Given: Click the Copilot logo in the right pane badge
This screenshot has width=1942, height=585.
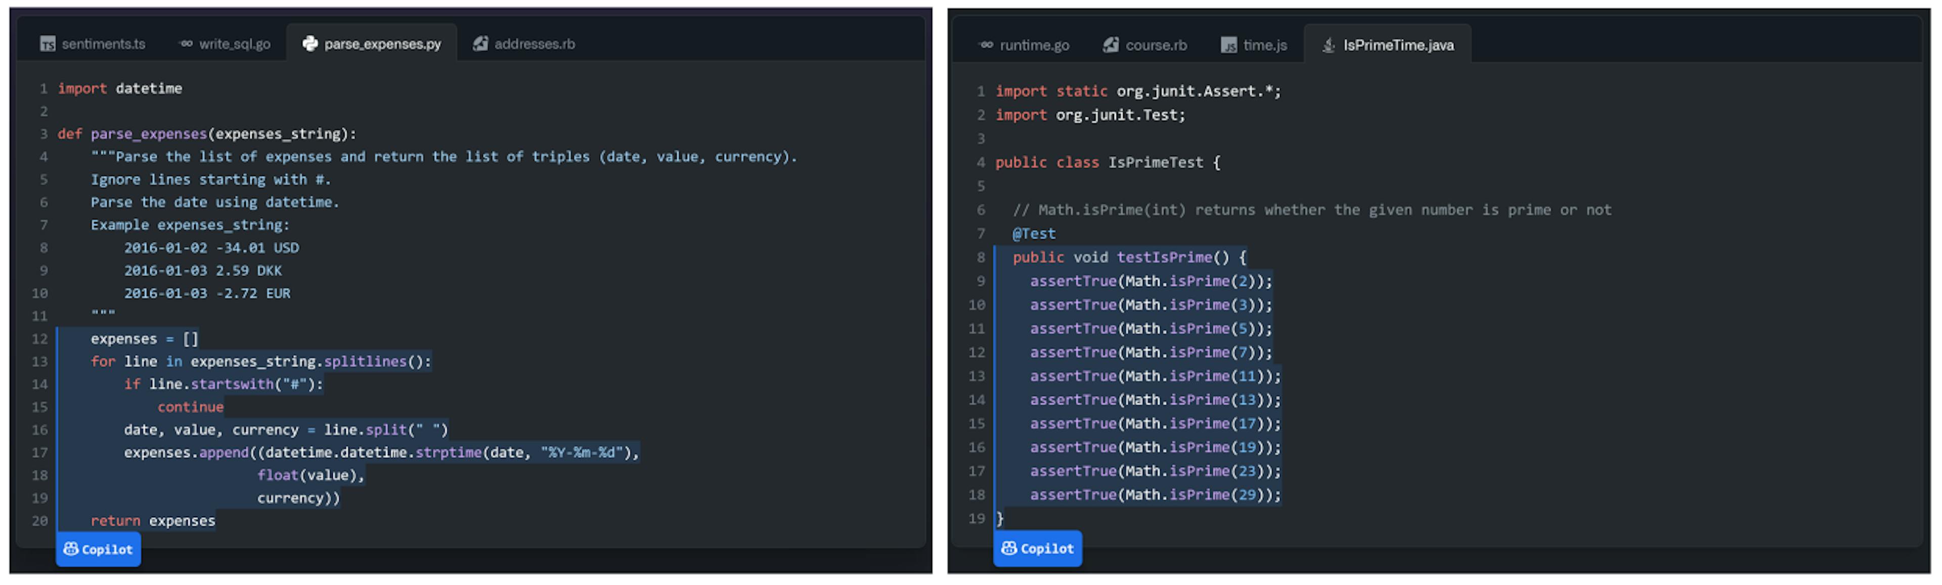Looking at the screenshot, I should pyautogui.click(x=1010, y=548).
